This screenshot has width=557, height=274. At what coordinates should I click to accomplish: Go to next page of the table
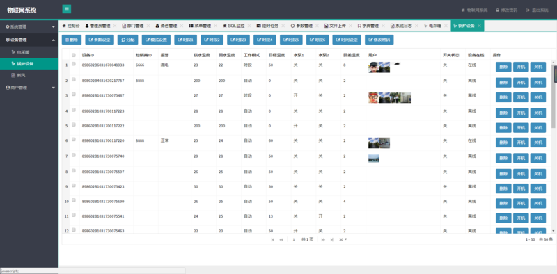323,239
